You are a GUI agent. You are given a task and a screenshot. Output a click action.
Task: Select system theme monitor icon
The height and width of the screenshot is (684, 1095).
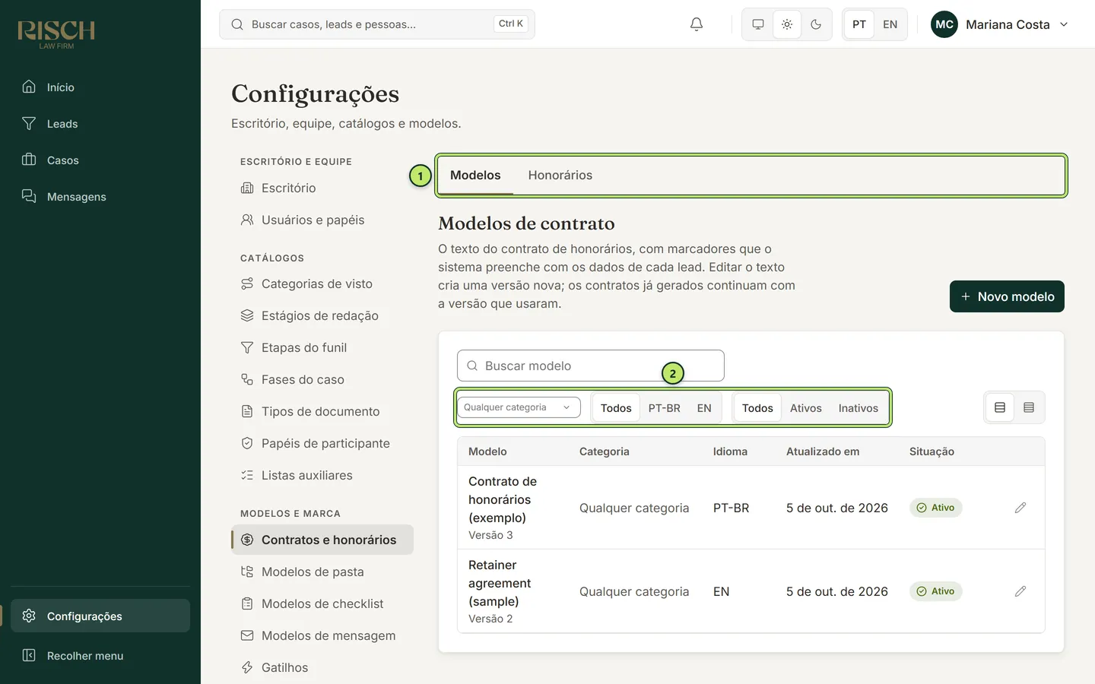(x=758, y=24)
